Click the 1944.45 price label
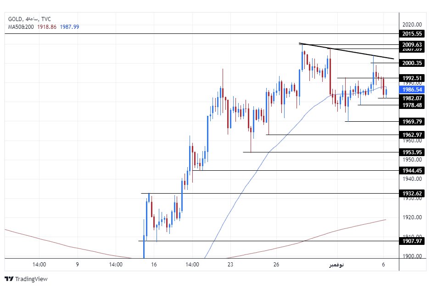 pyautogui.click(x=411, y=170)
